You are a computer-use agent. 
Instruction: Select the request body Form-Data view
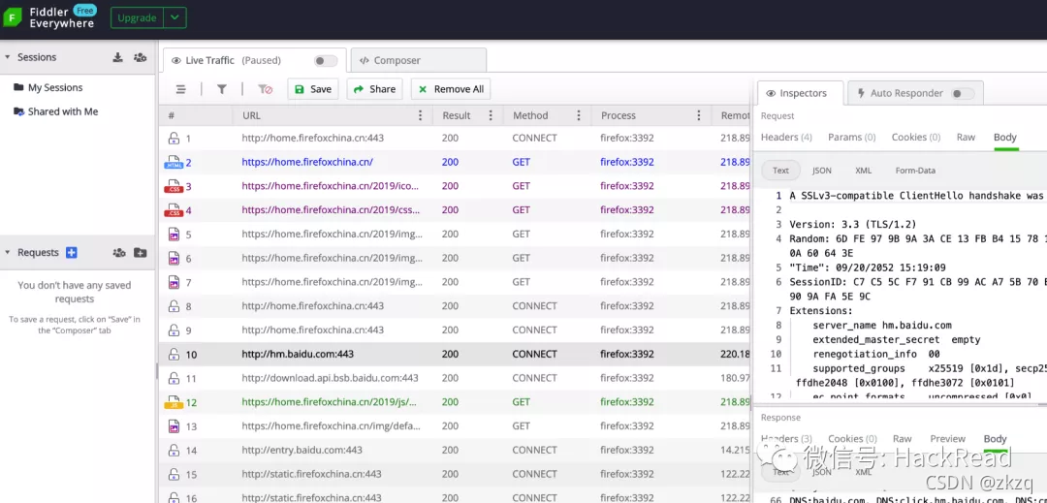tap(915, 171)
